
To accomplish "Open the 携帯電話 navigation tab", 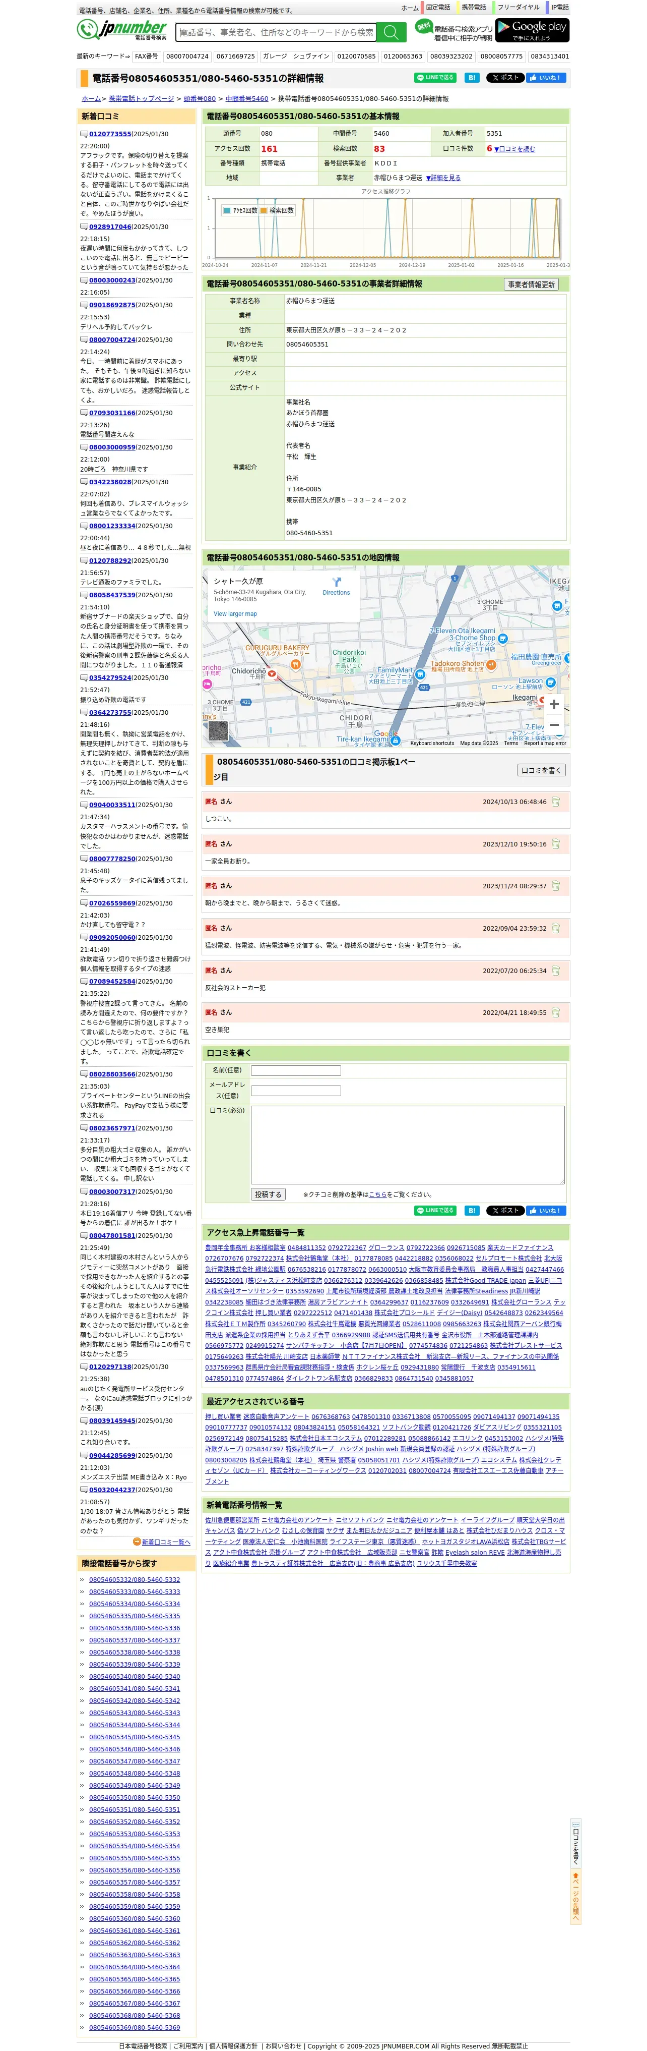I will click(x=474, y=7).
